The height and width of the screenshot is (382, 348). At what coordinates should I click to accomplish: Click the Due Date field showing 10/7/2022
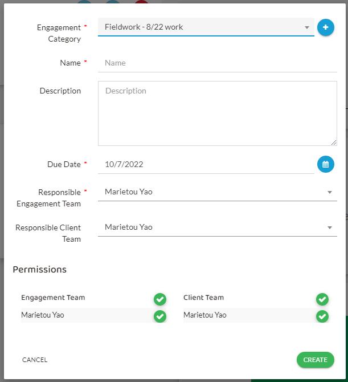pyautogui.click(x=205, y=164)
